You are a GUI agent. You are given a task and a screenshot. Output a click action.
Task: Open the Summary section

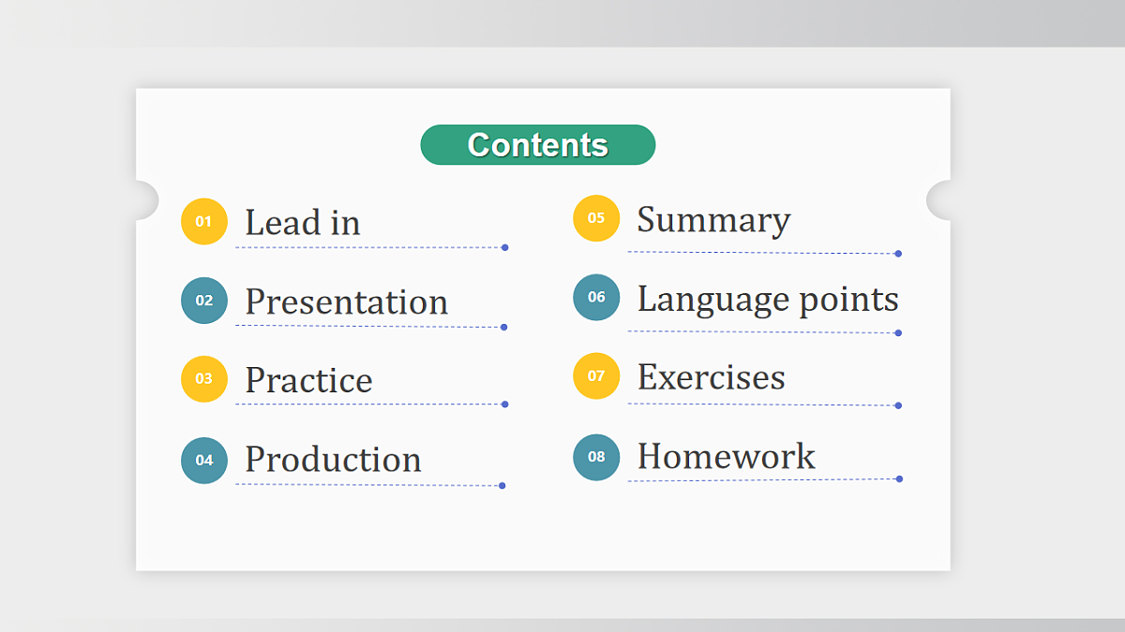[714, 220]
